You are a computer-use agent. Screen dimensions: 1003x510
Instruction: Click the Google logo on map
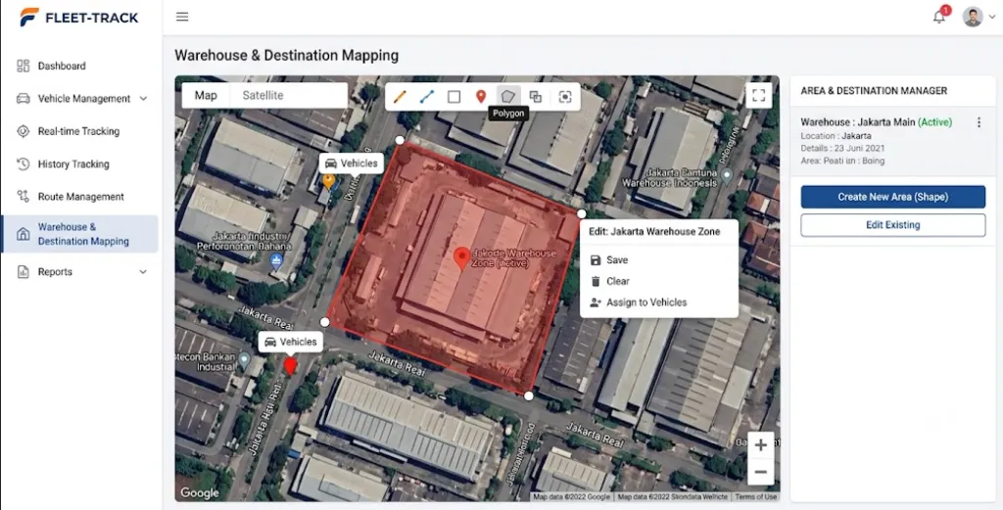[200, 492]
